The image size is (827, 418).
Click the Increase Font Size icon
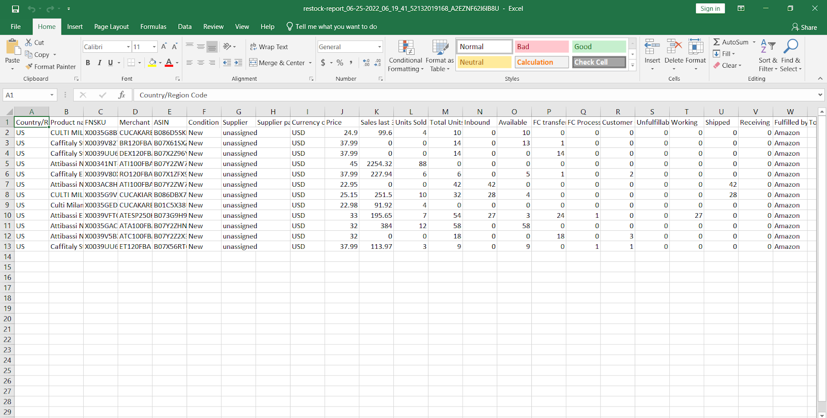tap(164, 47)
